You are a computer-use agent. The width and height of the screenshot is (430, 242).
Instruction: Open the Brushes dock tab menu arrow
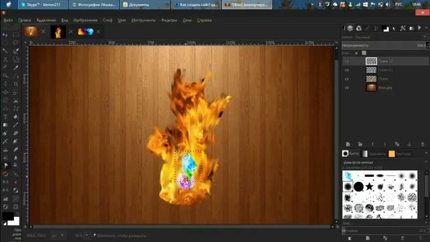426,153
